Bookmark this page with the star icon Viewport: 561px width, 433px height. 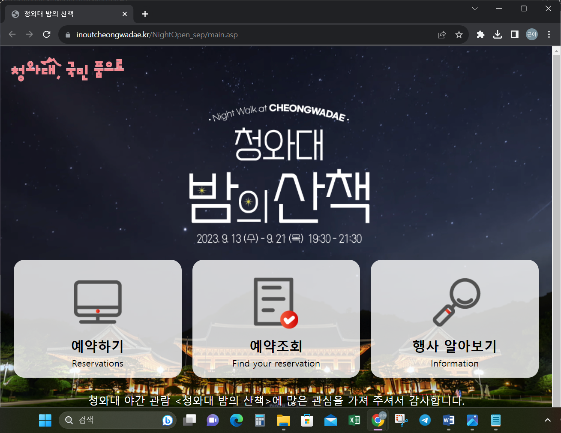459,35
